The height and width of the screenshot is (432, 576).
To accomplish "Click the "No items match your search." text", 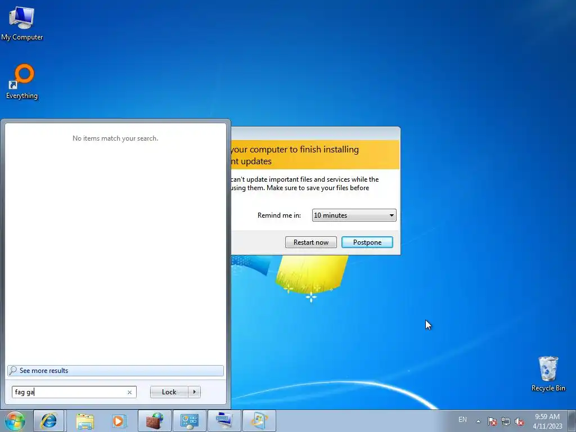I will tap(115, 138).
